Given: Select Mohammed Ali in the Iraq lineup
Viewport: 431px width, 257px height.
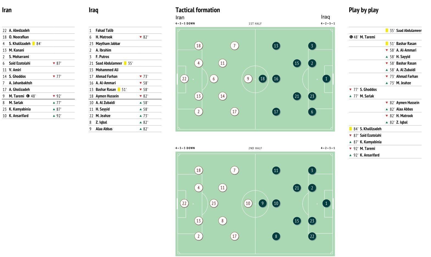Looking at the screenshot, I should pyautogui.click(x=107, y=70).
